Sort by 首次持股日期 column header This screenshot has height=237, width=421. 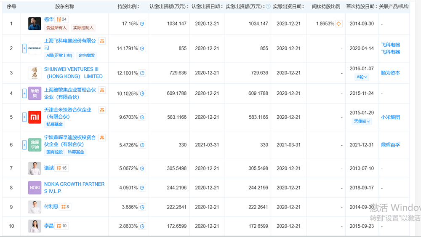click(362, 7)
